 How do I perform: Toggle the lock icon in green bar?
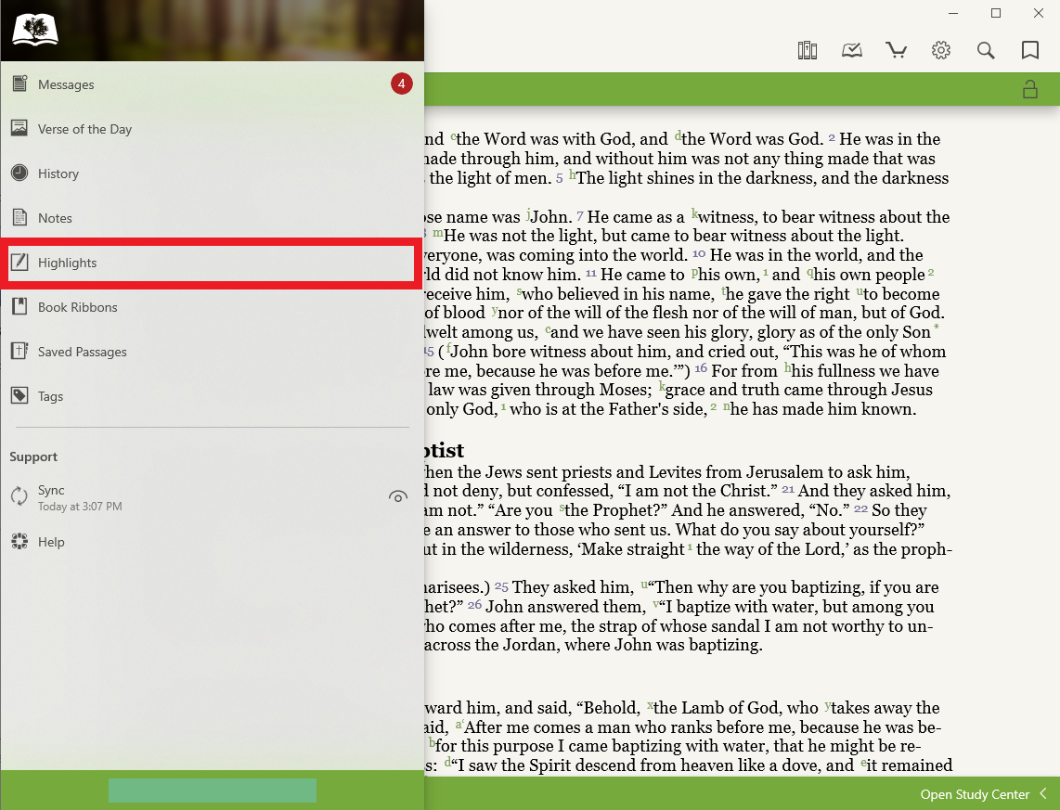point(1029,89)
